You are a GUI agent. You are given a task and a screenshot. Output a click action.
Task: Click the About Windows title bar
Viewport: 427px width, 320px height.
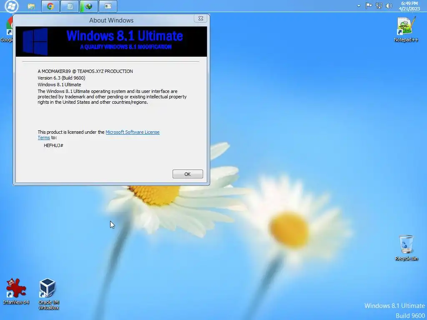click(x=111, y=20)
